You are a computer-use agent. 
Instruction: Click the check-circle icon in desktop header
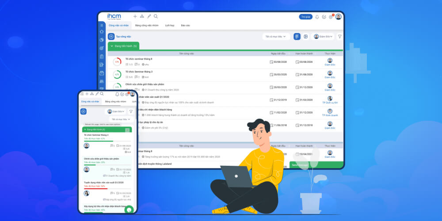pyautogui.click(x=324, y=17)
